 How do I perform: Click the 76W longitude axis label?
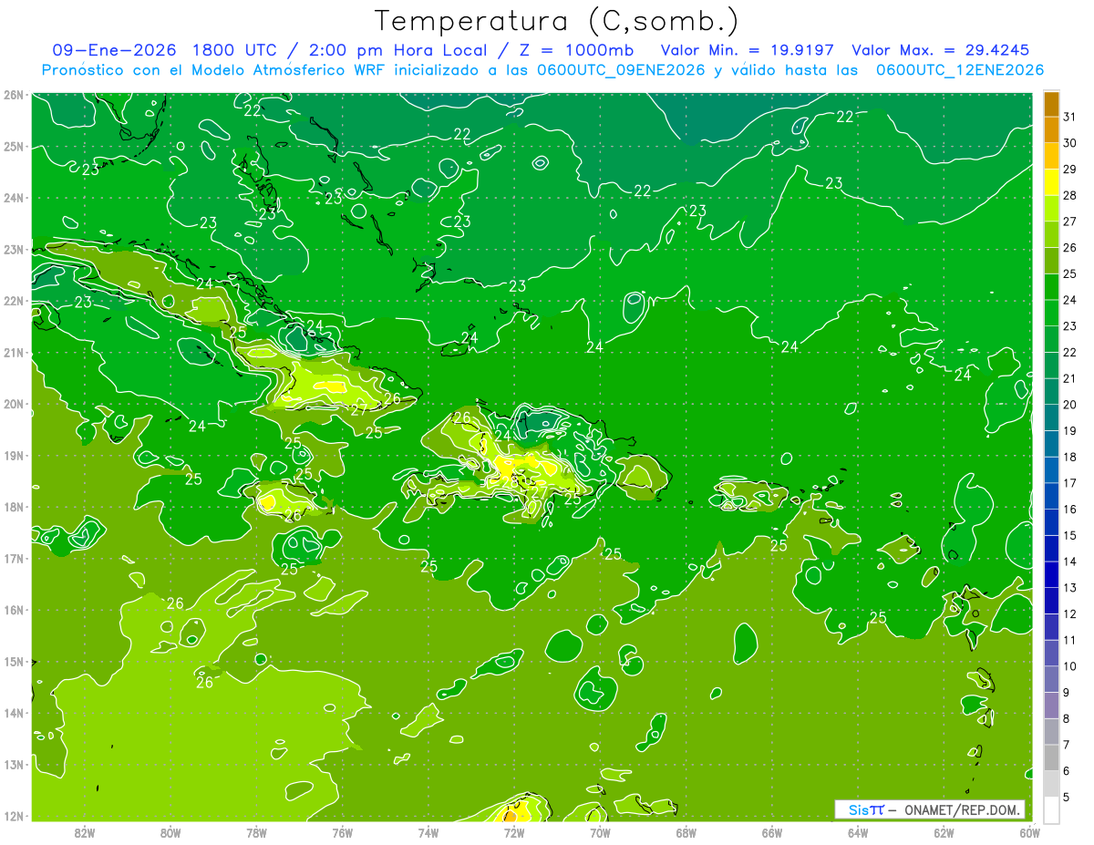[343, 832]
